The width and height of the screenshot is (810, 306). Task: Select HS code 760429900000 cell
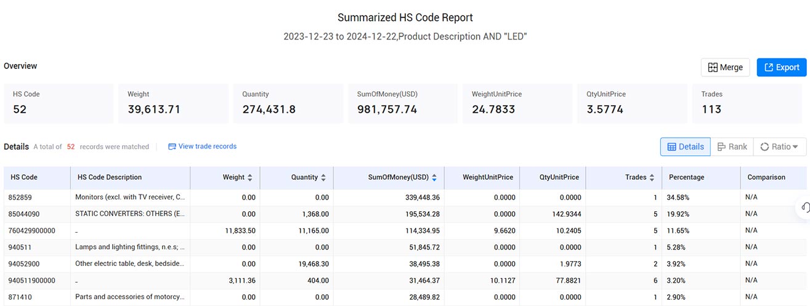pyautogui.click(x=31, y=231)
